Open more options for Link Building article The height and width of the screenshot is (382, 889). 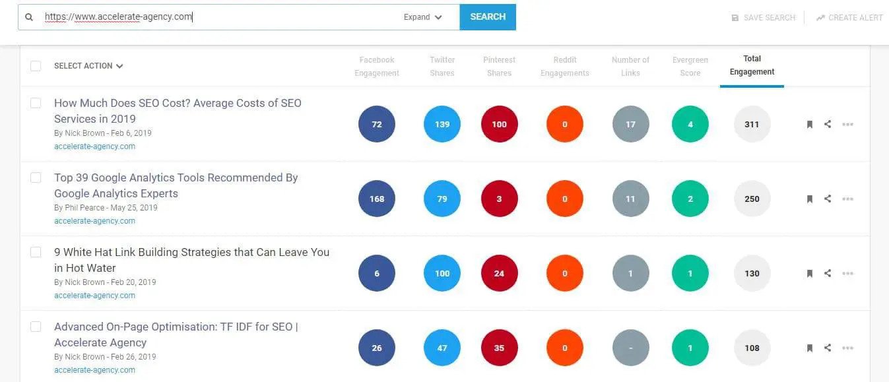coord(848,273)
